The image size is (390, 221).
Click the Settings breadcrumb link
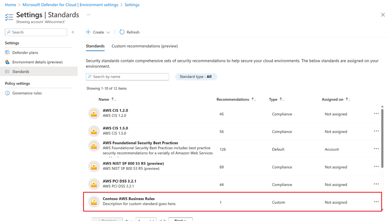132,5
